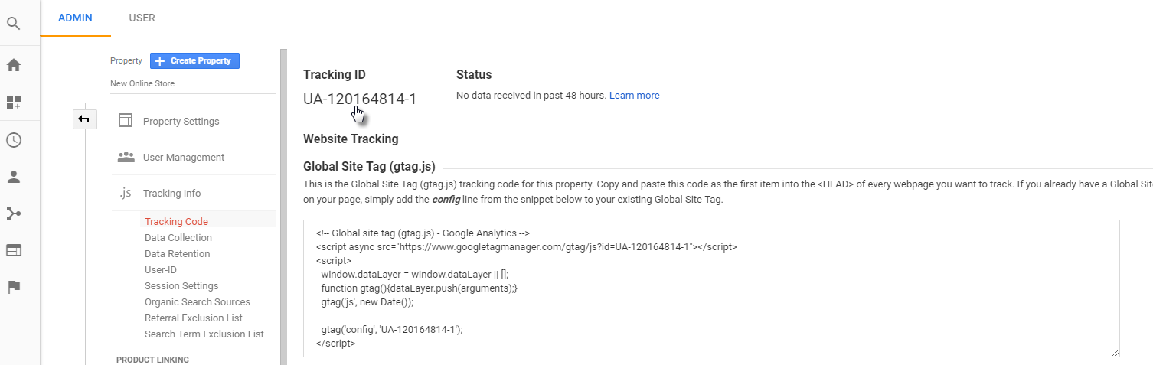Follow the Learn more link
Image resolution: width=1153 pixels, height=365 pixels.
pyautogui.click(x=634, y=96)
